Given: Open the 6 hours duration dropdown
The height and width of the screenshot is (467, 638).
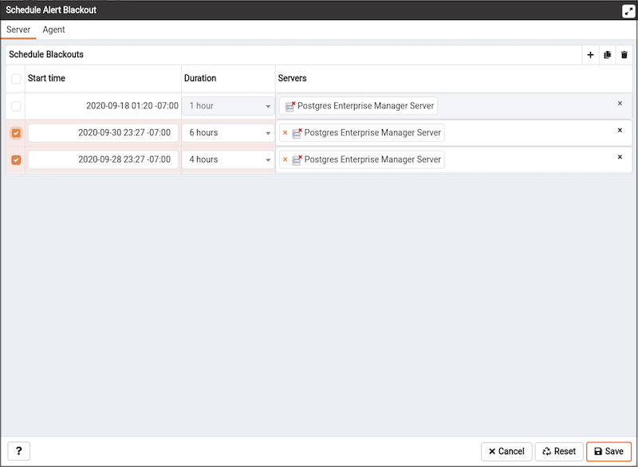Looking at the screenshot, I should [x=228, y=133].
